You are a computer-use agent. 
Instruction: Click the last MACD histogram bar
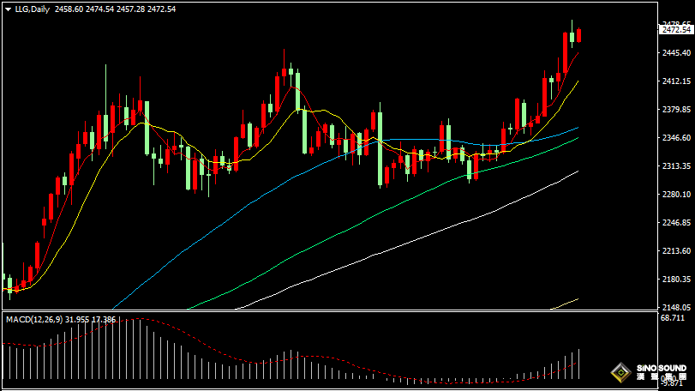coord(579,364)
